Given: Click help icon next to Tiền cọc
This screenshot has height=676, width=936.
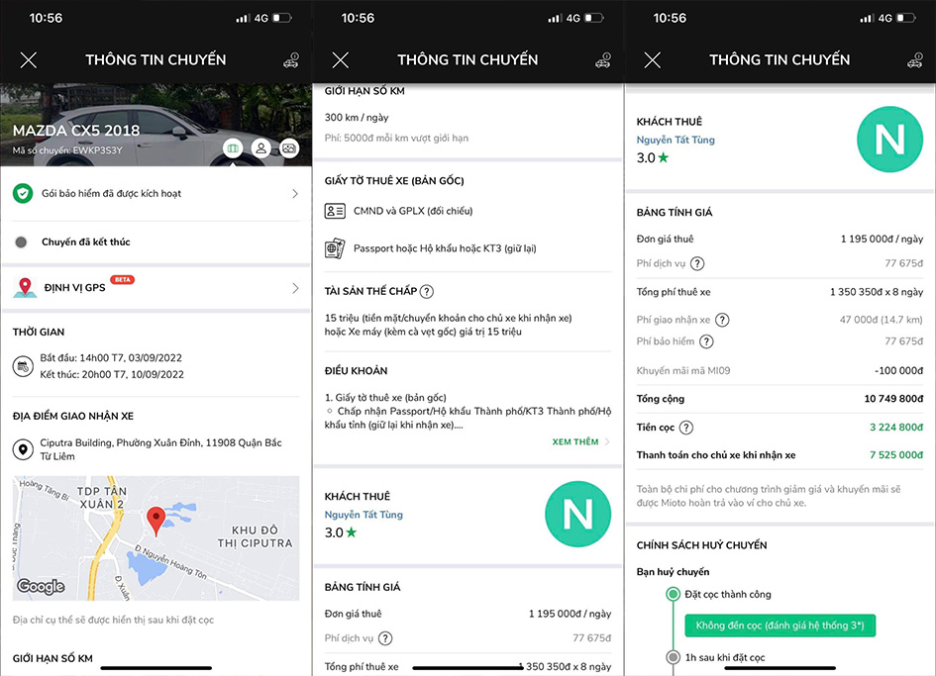Looking at the screenshot, I should click(x=686, y=428).
